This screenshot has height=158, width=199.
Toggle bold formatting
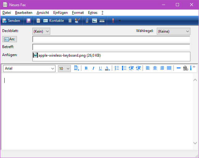(86, 68)
